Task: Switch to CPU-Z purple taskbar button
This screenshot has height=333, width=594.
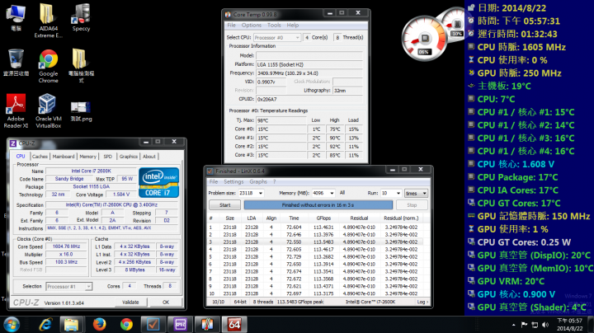Action: point(180,325)
